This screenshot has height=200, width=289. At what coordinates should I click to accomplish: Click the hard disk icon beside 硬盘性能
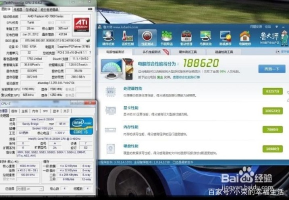pyautogui.click(x=111, y=148)
